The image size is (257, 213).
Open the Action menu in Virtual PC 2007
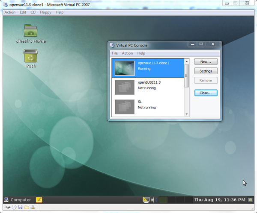[10, 12]
